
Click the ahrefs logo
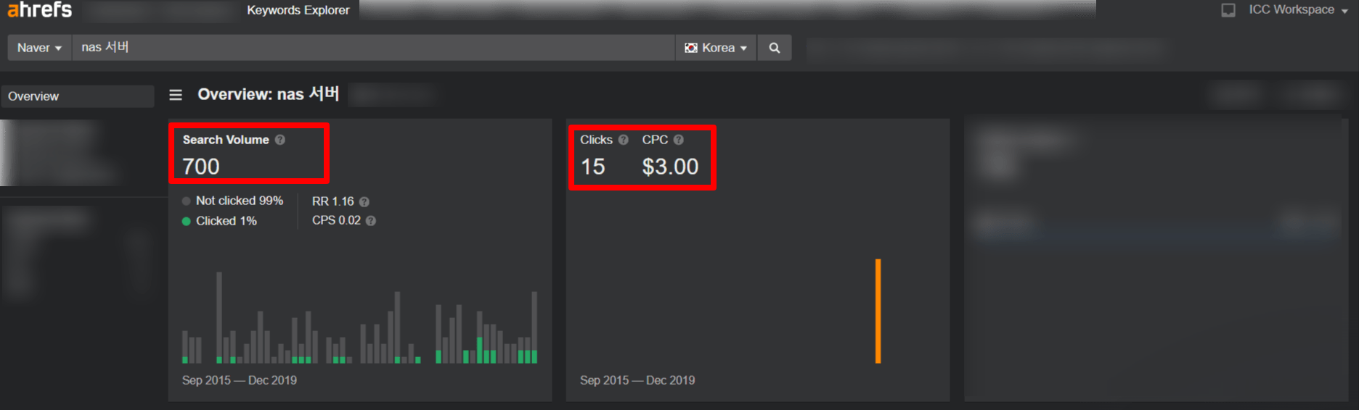pos(40,10)
